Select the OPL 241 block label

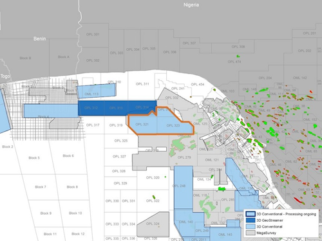178,88
